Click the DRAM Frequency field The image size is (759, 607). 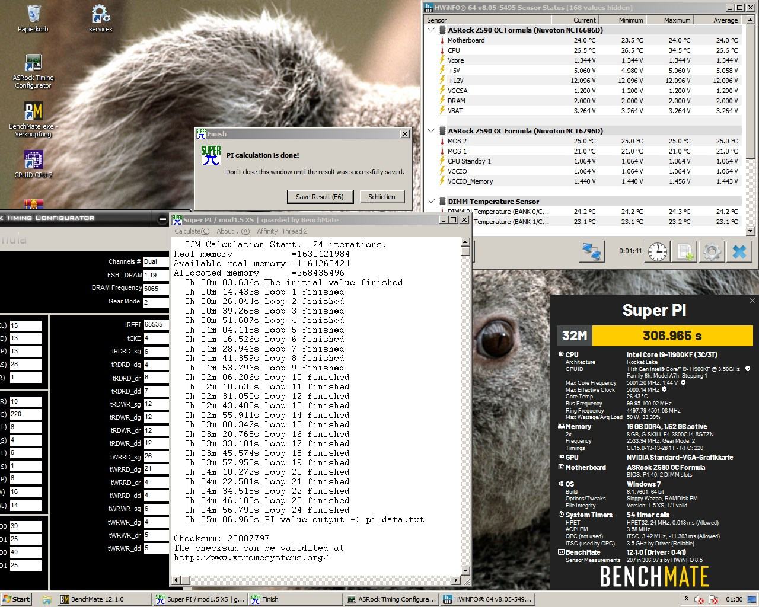(x=155, y=288)
